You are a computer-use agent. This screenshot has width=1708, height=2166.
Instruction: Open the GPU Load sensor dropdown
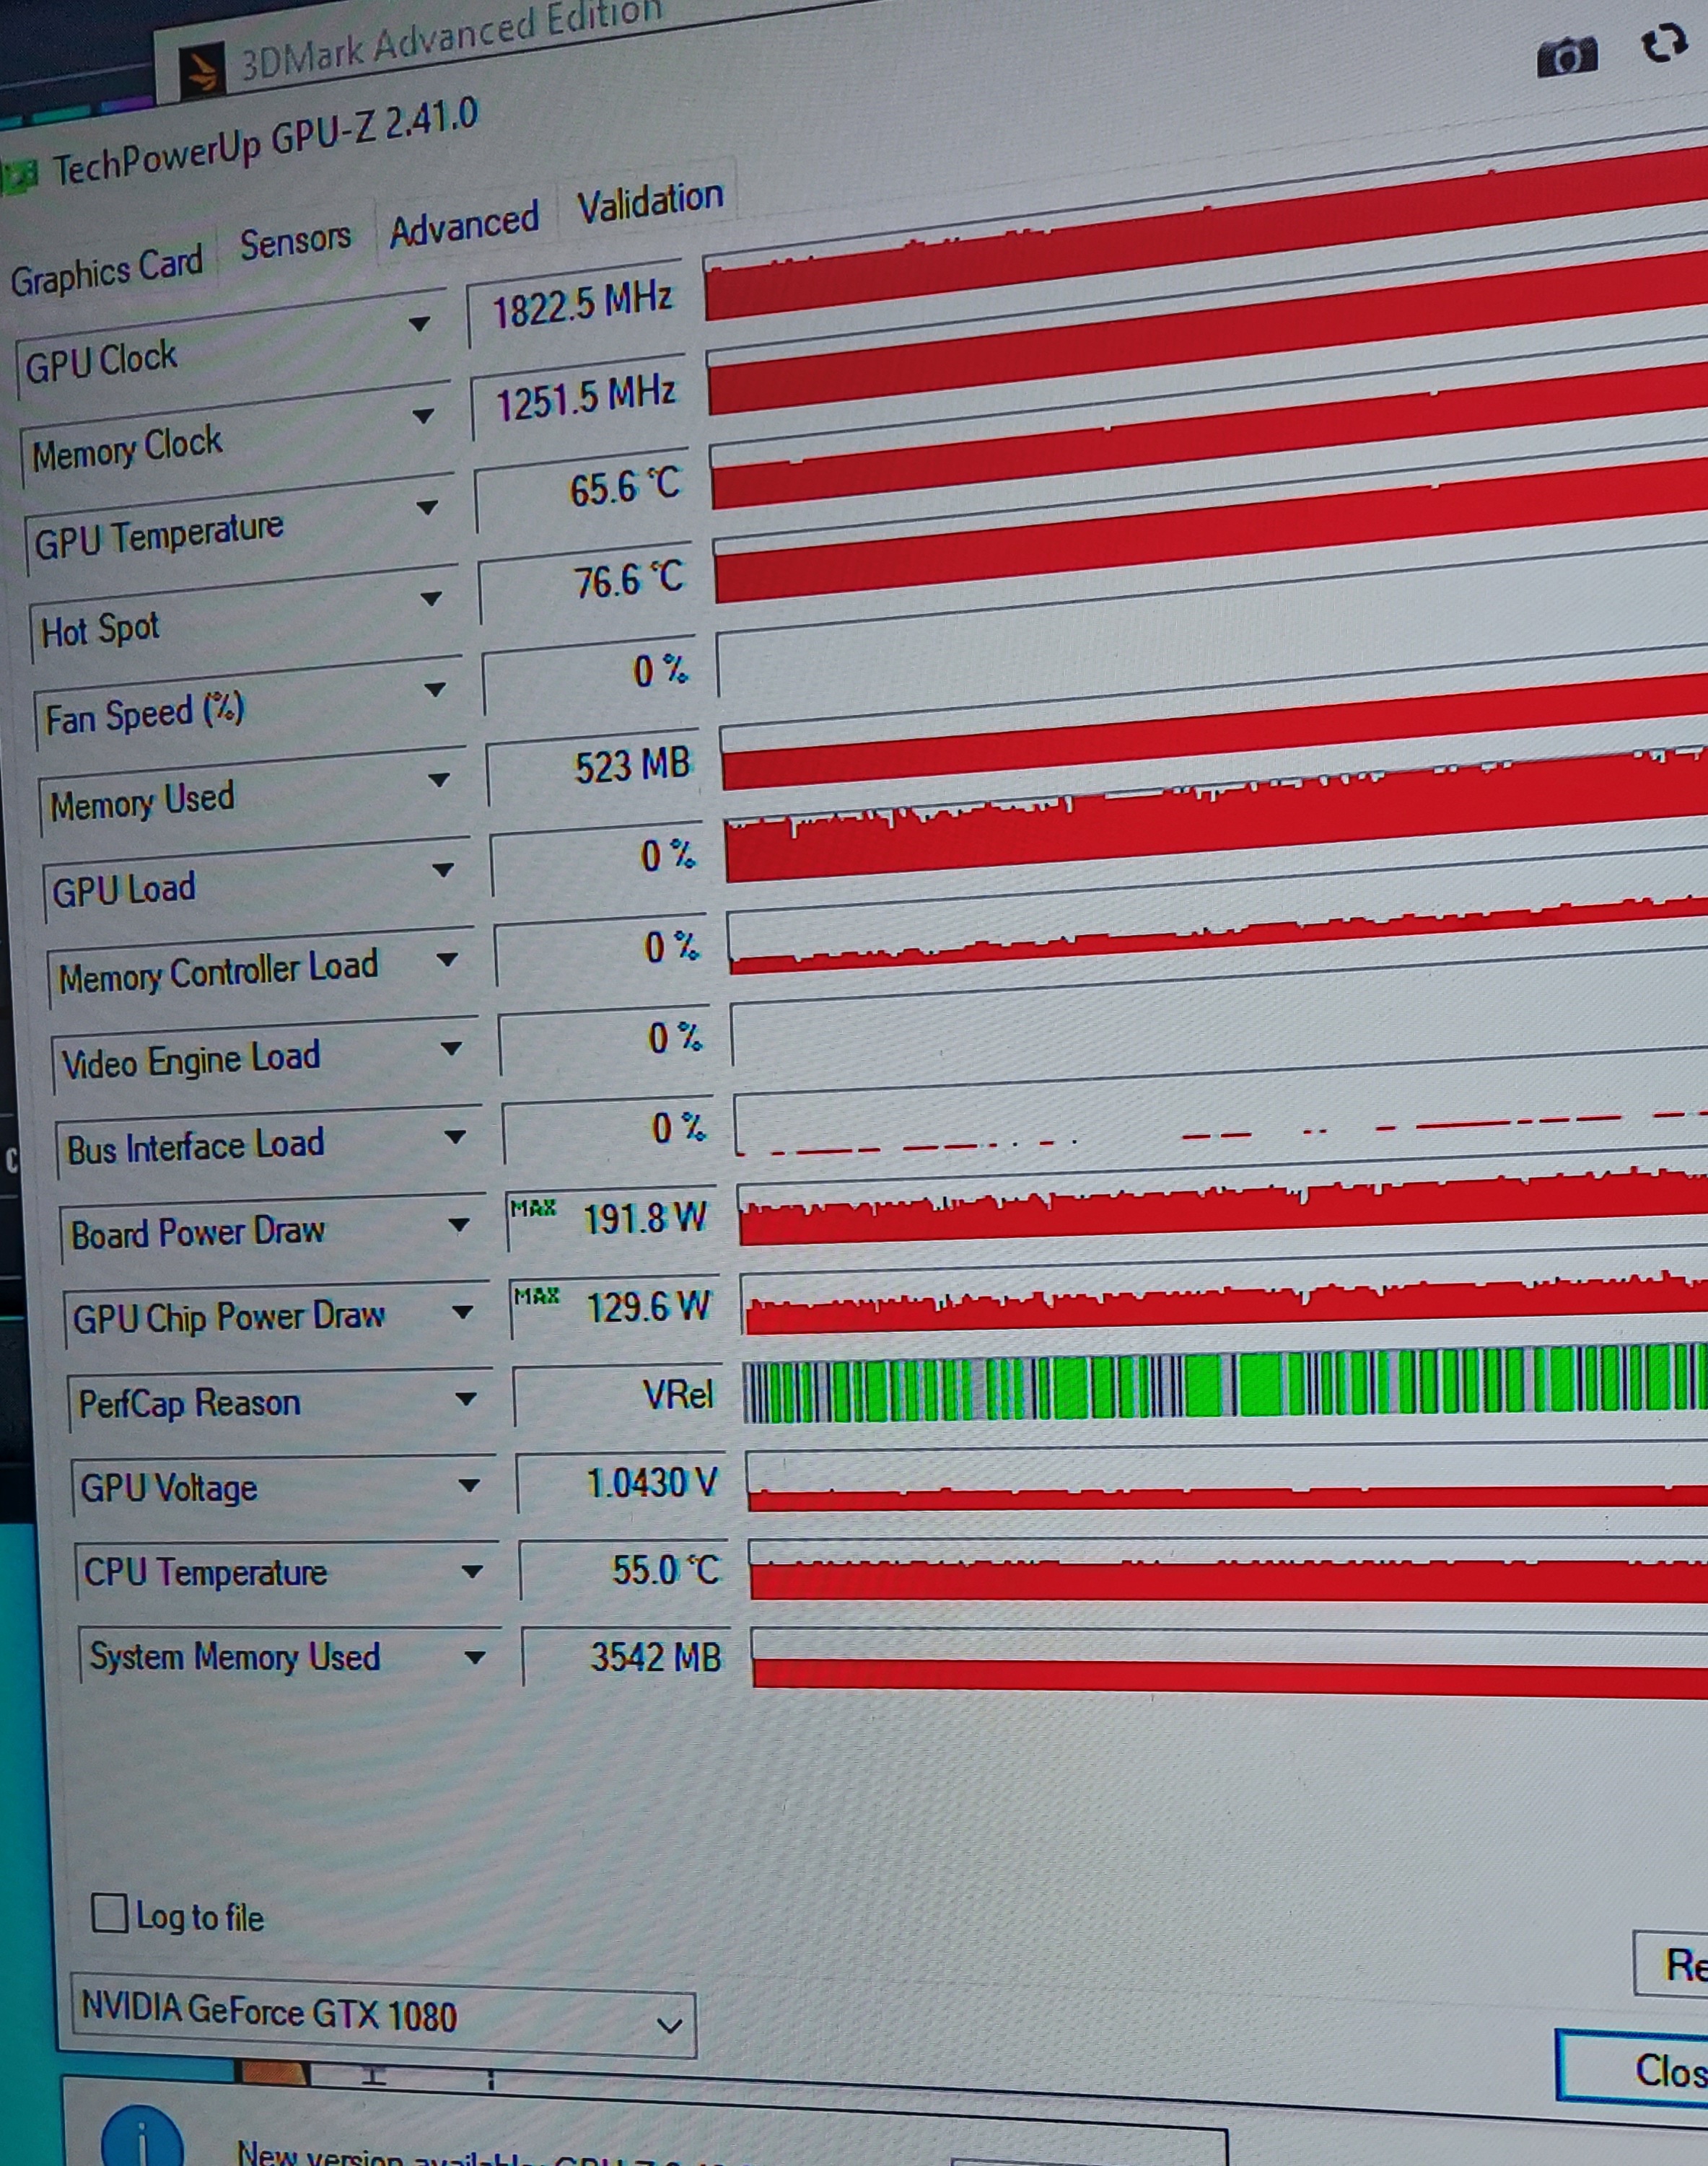pos(443,870)
